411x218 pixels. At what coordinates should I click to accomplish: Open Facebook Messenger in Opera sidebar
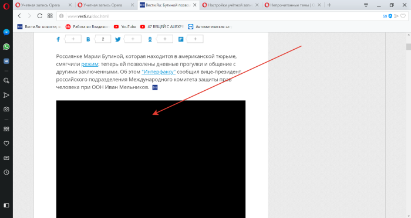(6, 32)
